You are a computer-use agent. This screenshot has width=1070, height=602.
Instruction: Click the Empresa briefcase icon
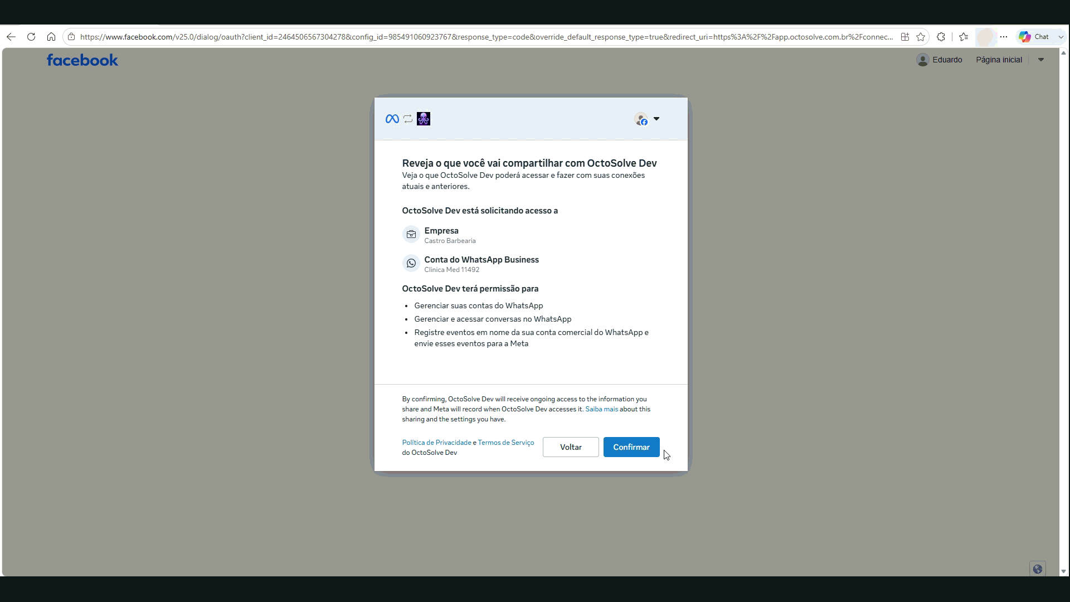pyautogui.click(x=411, y=235)
